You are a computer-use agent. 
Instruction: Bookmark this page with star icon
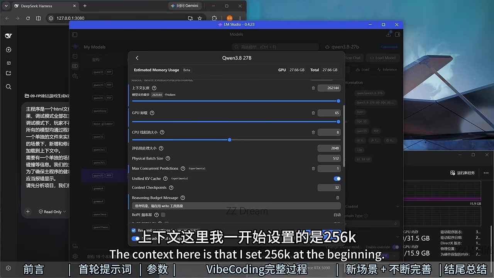(x=200, y=18)
